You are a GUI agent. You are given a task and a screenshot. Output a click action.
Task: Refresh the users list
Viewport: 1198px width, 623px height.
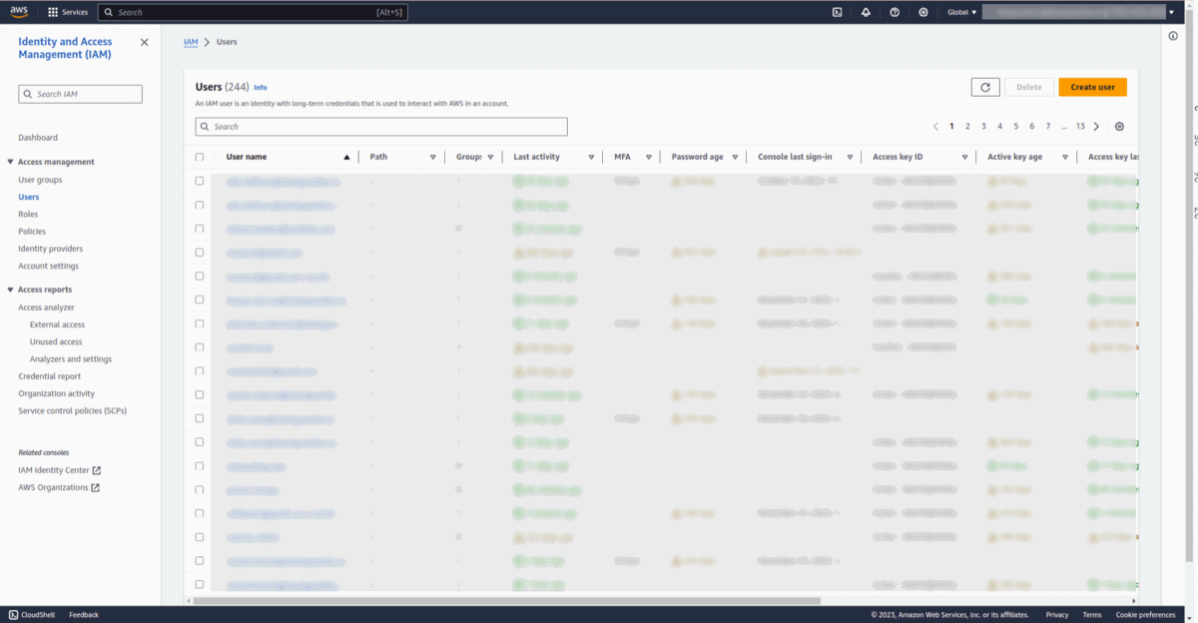[984, 87]
